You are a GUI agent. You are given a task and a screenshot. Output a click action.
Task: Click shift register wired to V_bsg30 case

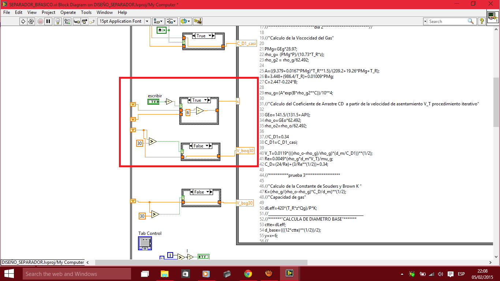133,201
